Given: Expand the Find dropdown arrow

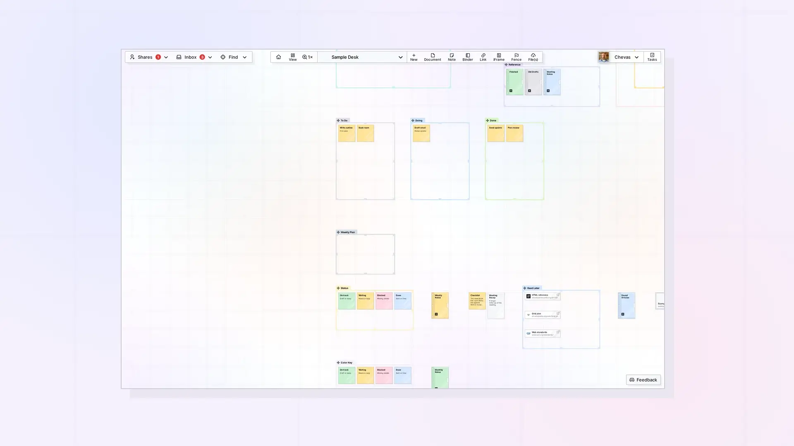Looking at the screenshot, I should pos(244,57).
